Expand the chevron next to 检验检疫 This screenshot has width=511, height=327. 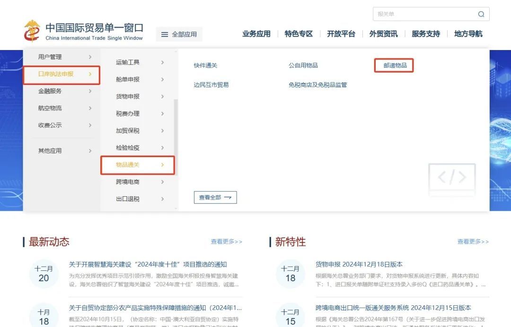(x=162, y=148)
